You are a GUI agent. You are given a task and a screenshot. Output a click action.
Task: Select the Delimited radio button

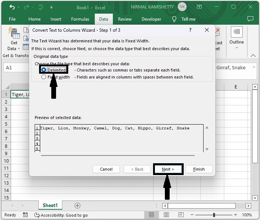44,70
